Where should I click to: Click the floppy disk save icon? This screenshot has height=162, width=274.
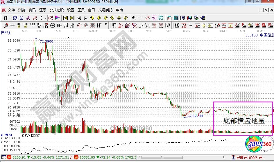(x=189, y=18)
